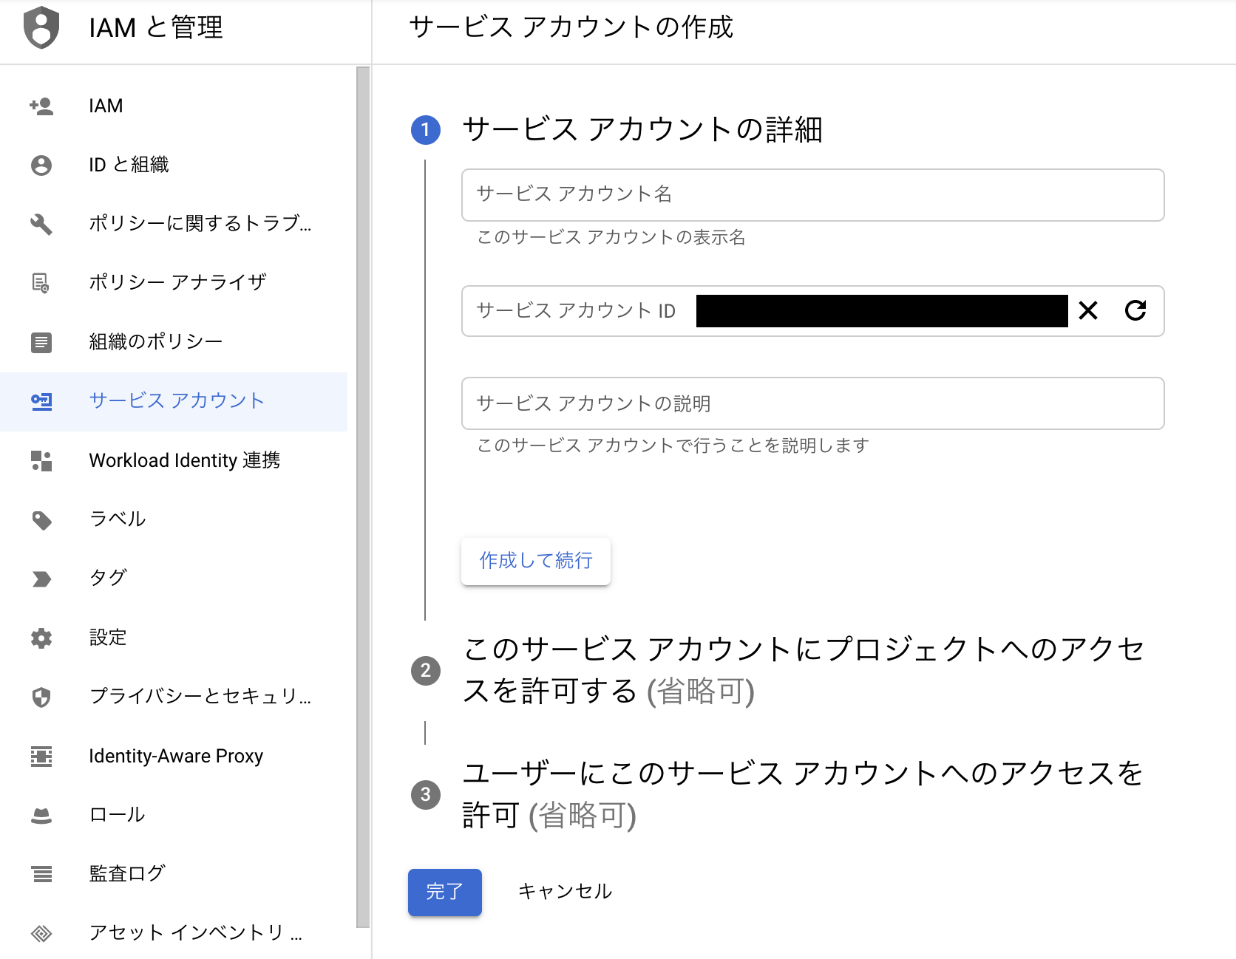This screenshot has width=1236, height=959.
Task: Click the 設定 gear icon
Action: click(x=41, y=638)
